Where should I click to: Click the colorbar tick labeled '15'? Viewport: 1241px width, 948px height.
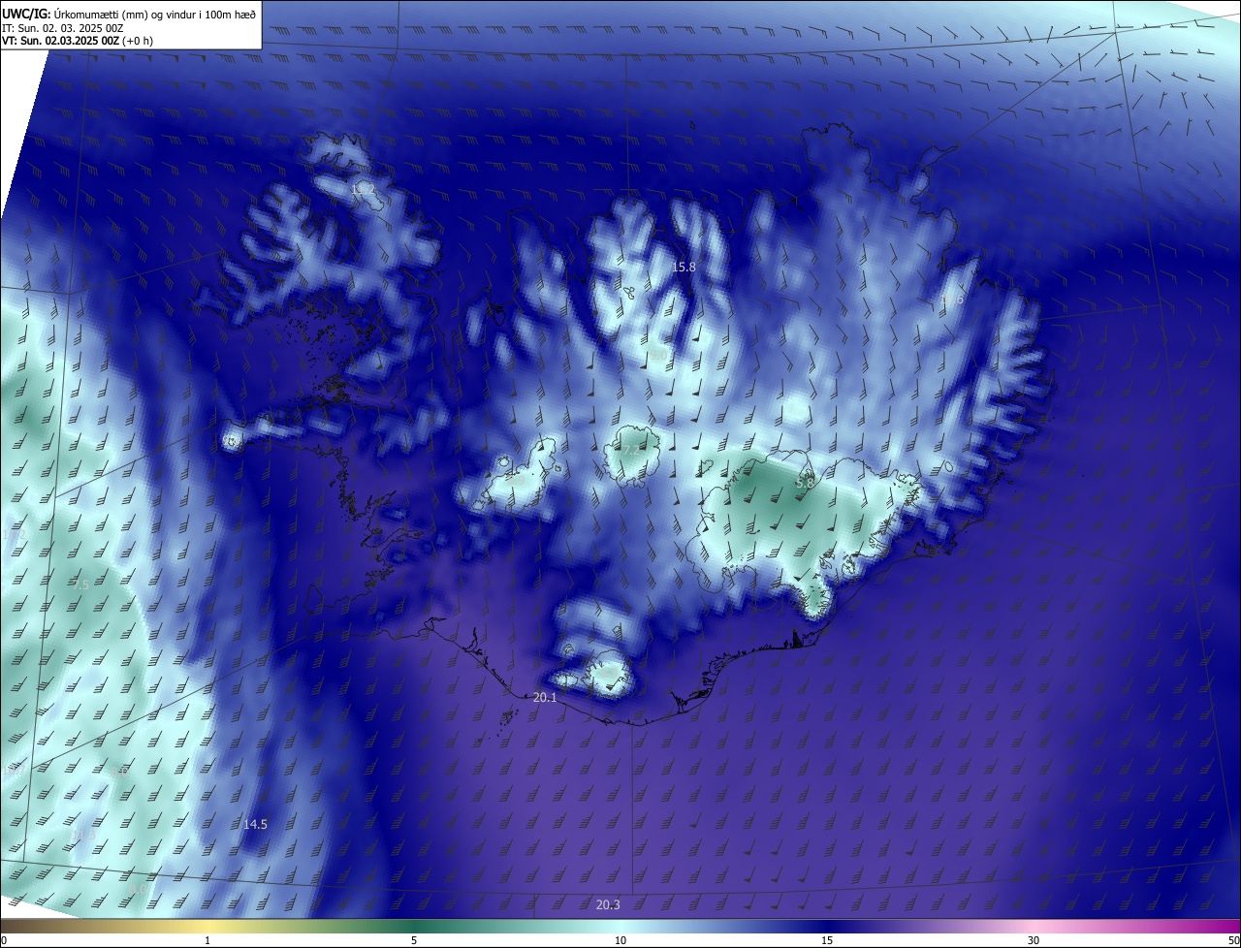827,940
